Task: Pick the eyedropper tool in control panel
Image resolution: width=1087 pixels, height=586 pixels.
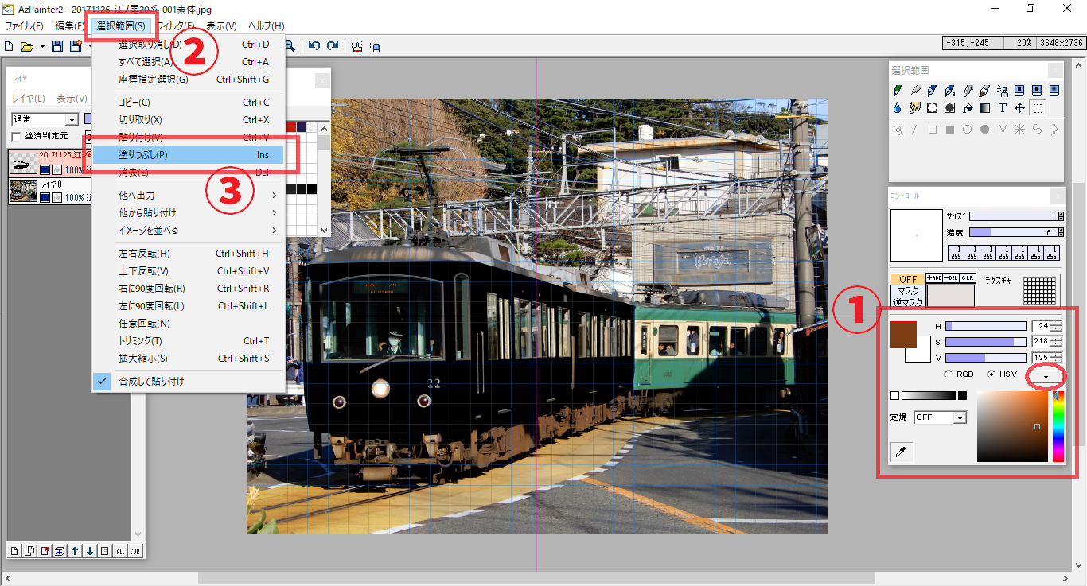Action: tap(900, 452)
